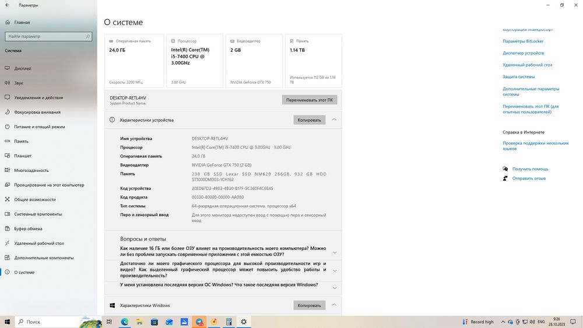Click the Видеоадаптер 2 GB card

tap(254, 61)
